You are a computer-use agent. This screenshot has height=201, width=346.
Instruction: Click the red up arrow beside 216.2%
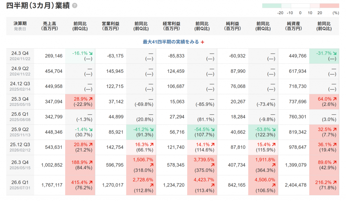(335, 182)
